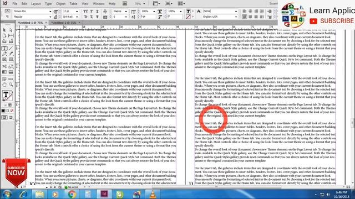This screenshot has height=199, width=355.
Task: Open the View Options button
Action: coord(156,4)
